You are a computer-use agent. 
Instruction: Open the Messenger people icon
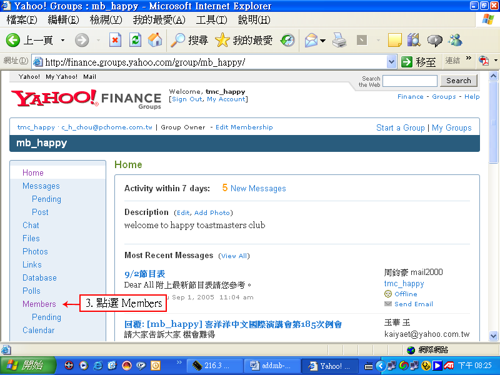coord(455,41)
